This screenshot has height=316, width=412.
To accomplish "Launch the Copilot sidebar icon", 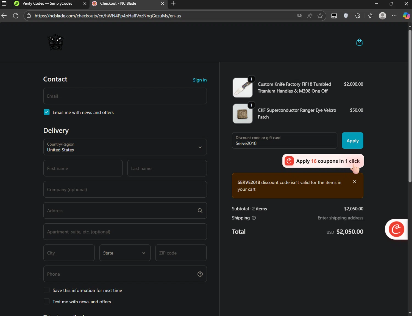I will point(406,16).
